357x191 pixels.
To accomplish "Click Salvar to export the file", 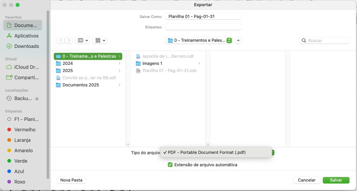I will 336,180.
